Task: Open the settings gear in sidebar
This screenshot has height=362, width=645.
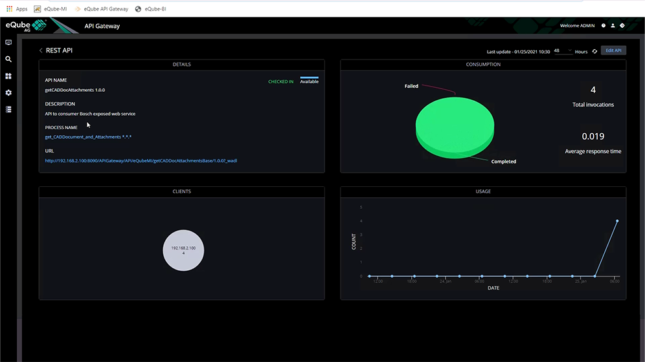Action: pos(8,93)
